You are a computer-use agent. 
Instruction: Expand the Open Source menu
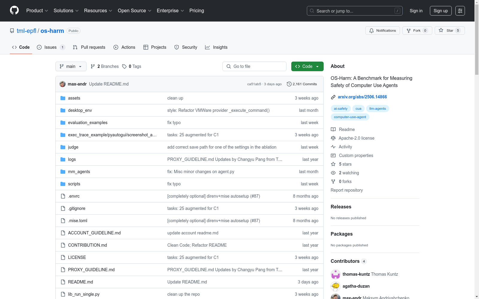(x=135, y=11)
